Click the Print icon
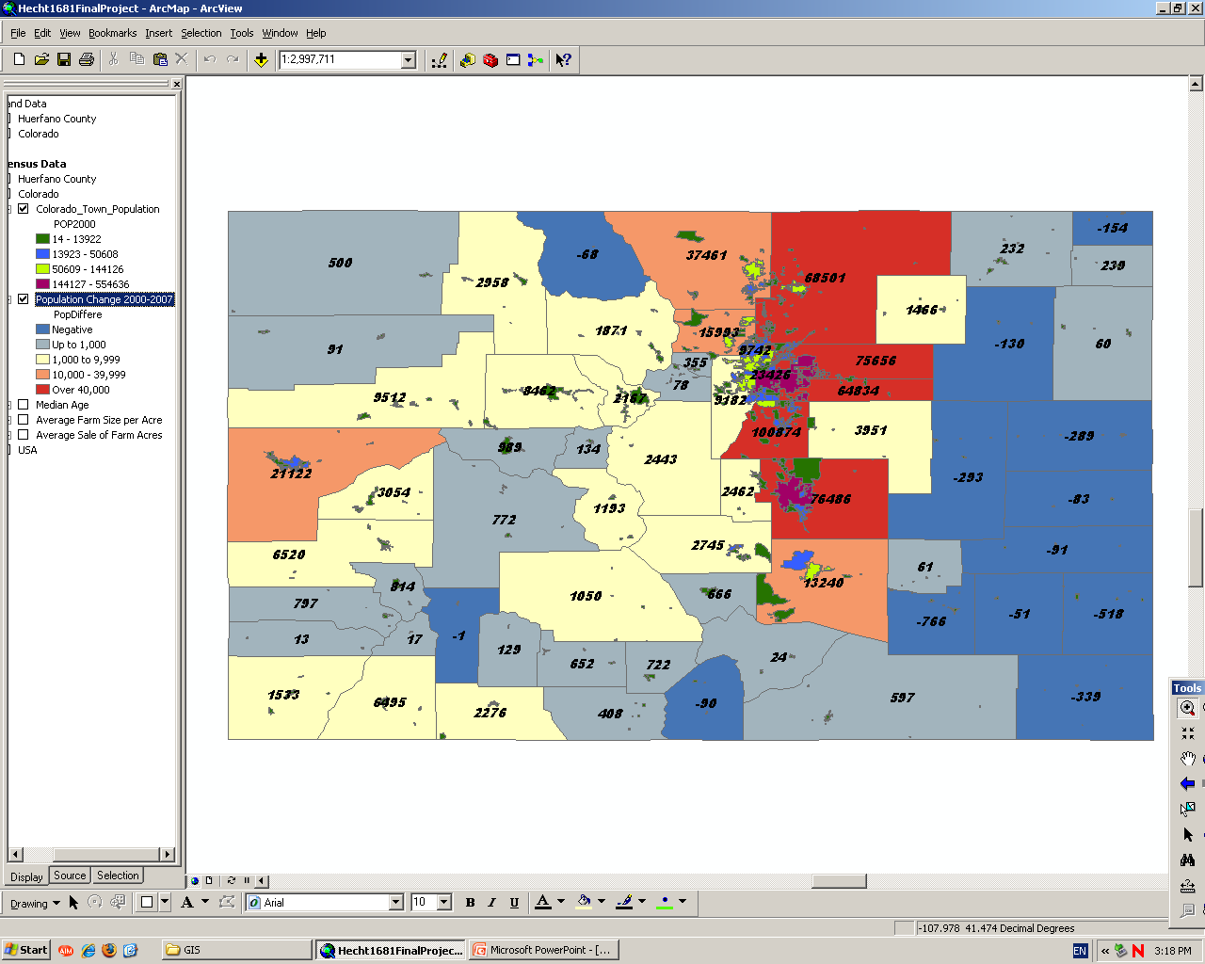Image resolution: width=1205 pixels, height=964 pixels. (87, 59)
